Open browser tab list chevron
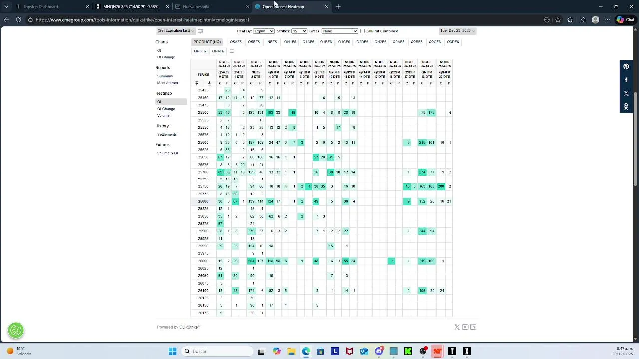 click(x=6, y=6)
